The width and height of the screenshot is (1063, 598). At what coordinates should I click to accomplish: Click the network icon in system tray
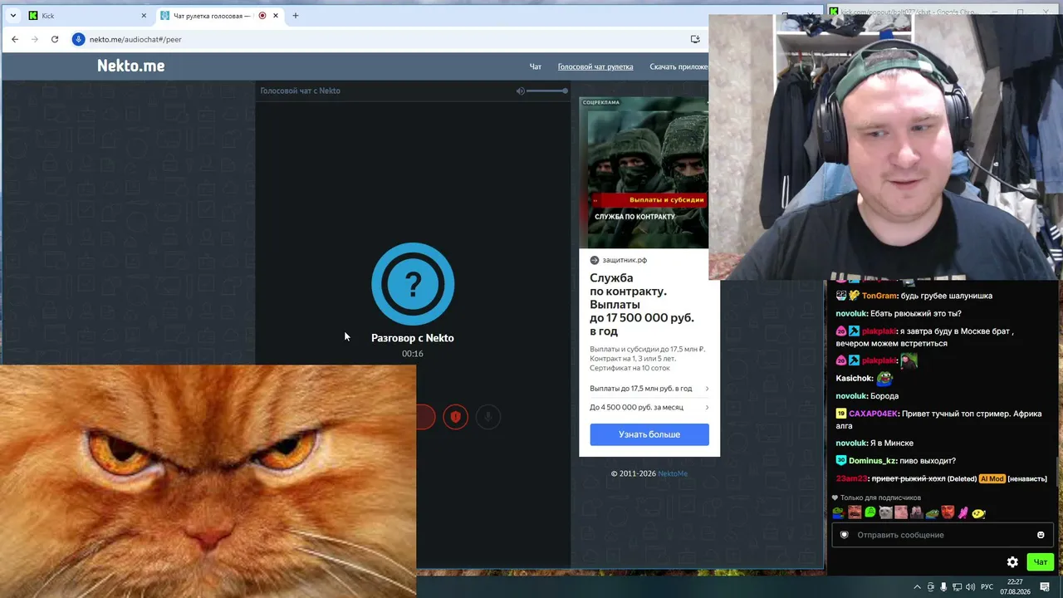957,587
